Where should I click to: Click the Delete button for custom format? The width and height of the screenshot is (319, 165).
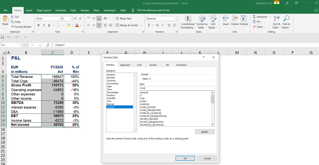point(204,132)
